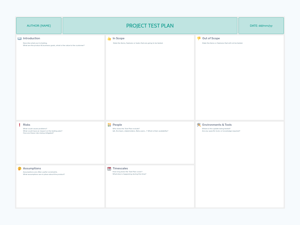Click "How long does the Test Plan cover?"

click(x=128, y=172)
